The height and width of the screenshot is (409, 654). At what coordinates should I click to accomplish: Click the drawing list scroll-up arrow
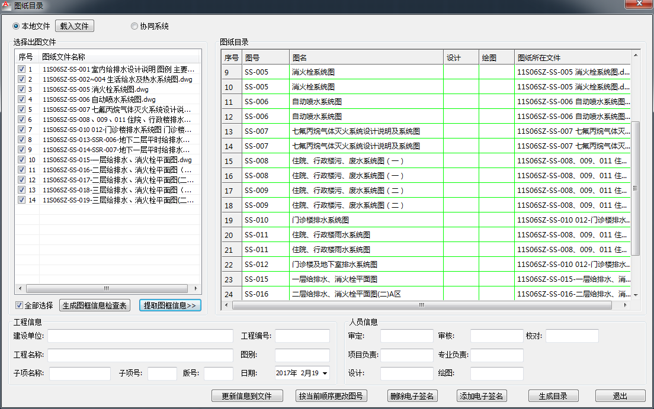(636, 56)
